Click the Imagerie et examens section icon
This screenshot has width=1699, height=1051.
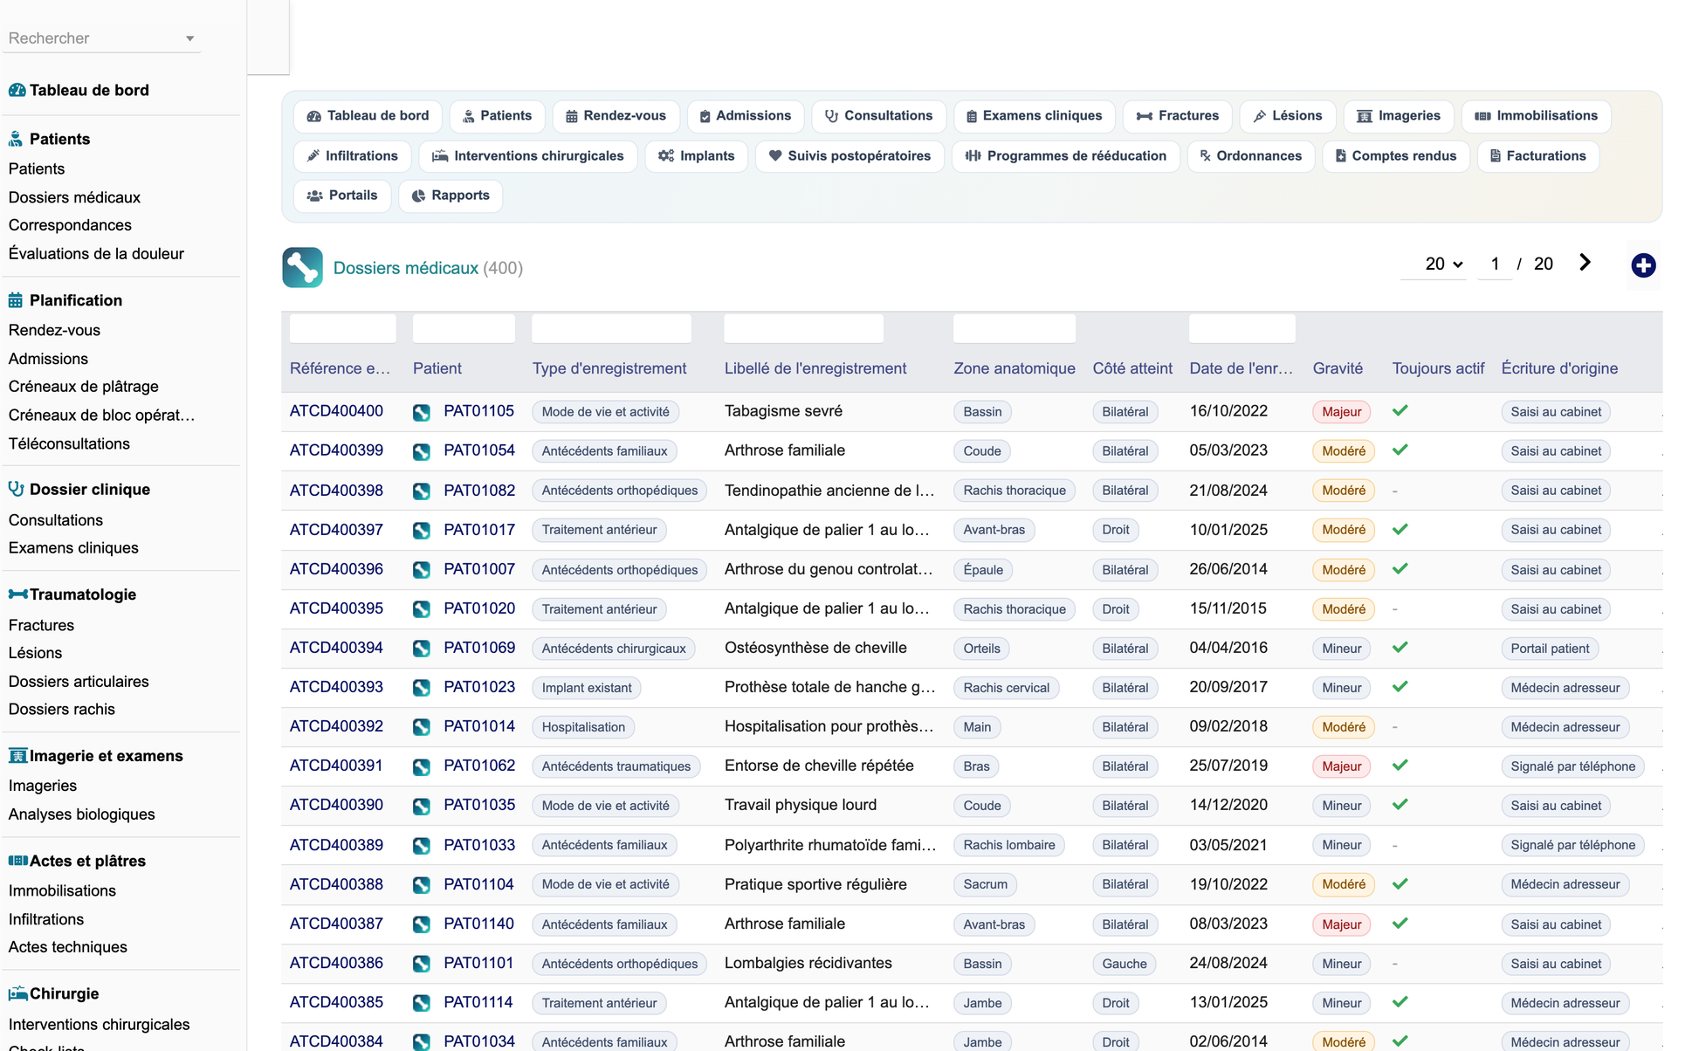(17, 756)
